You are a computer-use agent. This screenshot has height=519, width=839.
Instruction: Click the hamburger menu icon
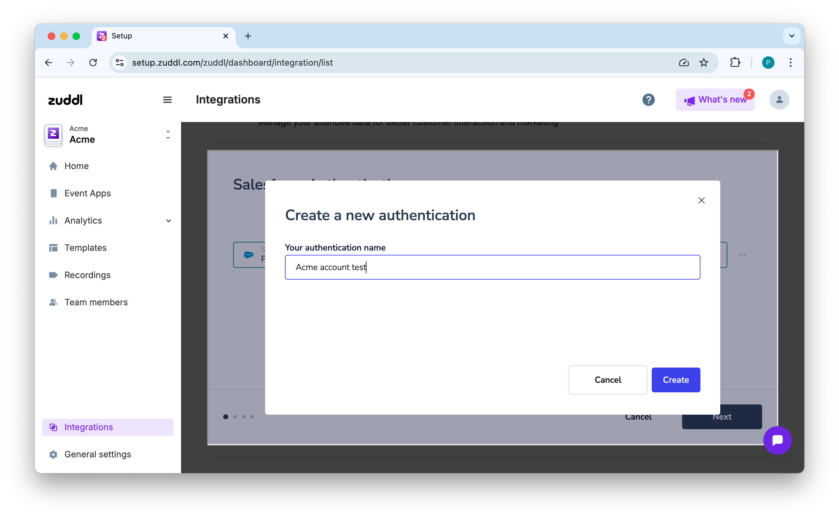[167, 99]
